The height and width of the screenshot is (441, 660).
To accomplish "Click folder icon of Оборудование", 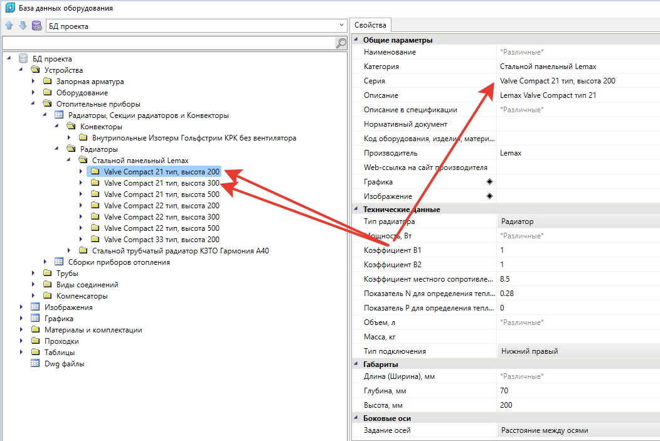I will [x=48, y=92].
